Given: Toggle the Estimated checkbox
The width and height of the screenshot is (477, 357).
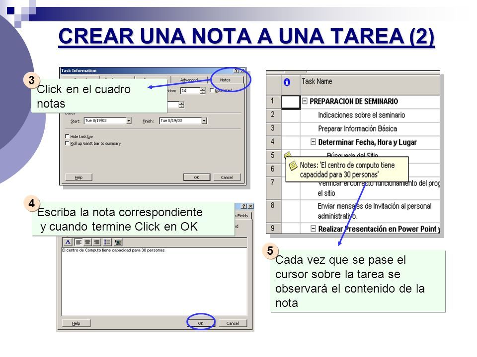Looking at the screenshot, I should [x=212, y=90].
